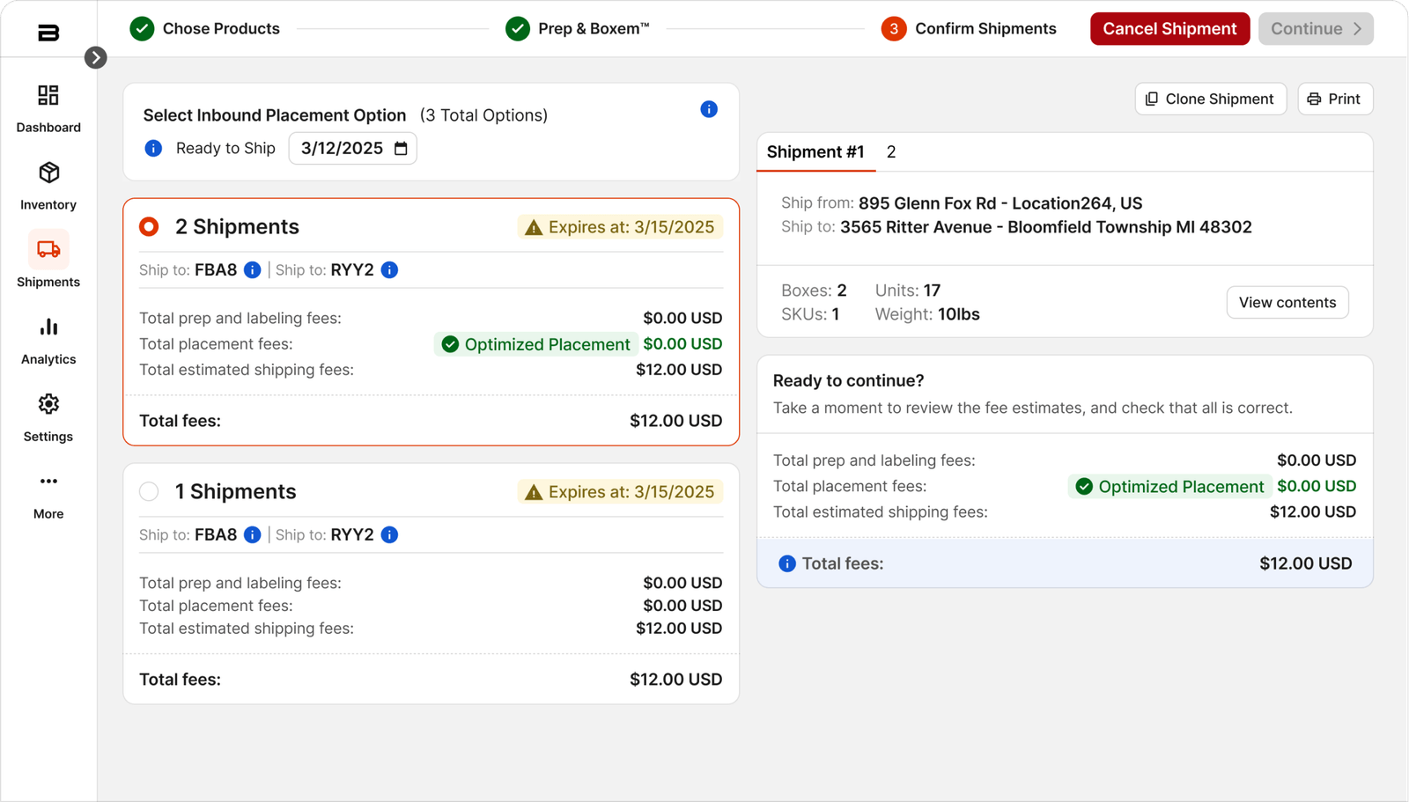1409x802 pixels.
Task: Open the Shipments section
Action: 48,261
